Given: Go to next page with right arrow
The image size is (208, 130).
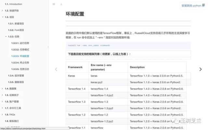Looking at the screenshot, I should click(201, 69).
